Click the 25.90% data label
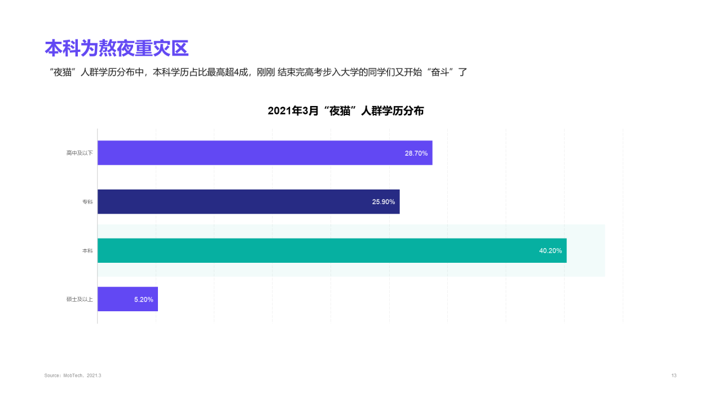 tap(384, 202)
